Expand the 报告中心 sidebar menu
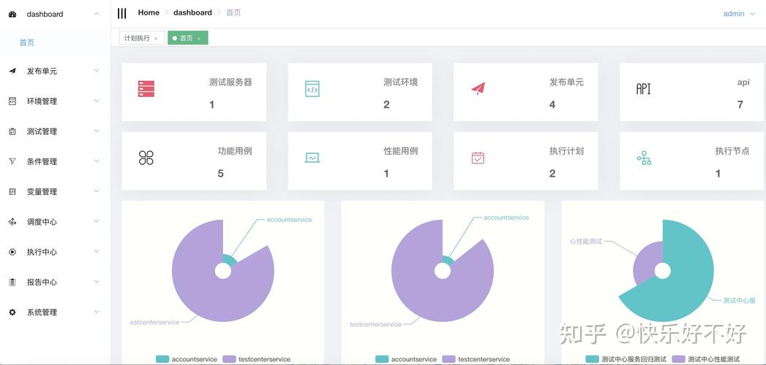 pyautogui.click(x=97, y=283)
